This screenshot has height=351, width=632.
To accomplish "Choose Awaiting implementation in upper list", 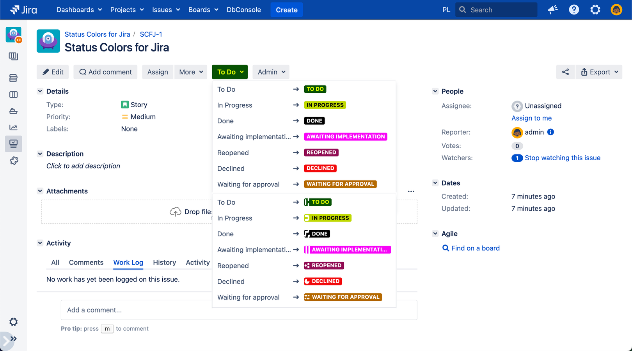I will tap(304, 136).
